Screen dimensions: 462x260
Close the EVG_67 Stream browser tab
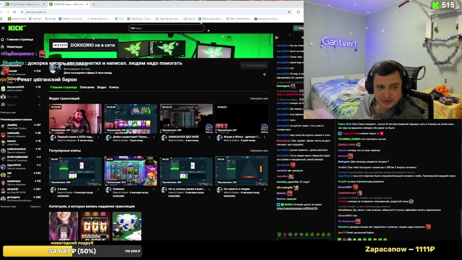tap(44, 4)
